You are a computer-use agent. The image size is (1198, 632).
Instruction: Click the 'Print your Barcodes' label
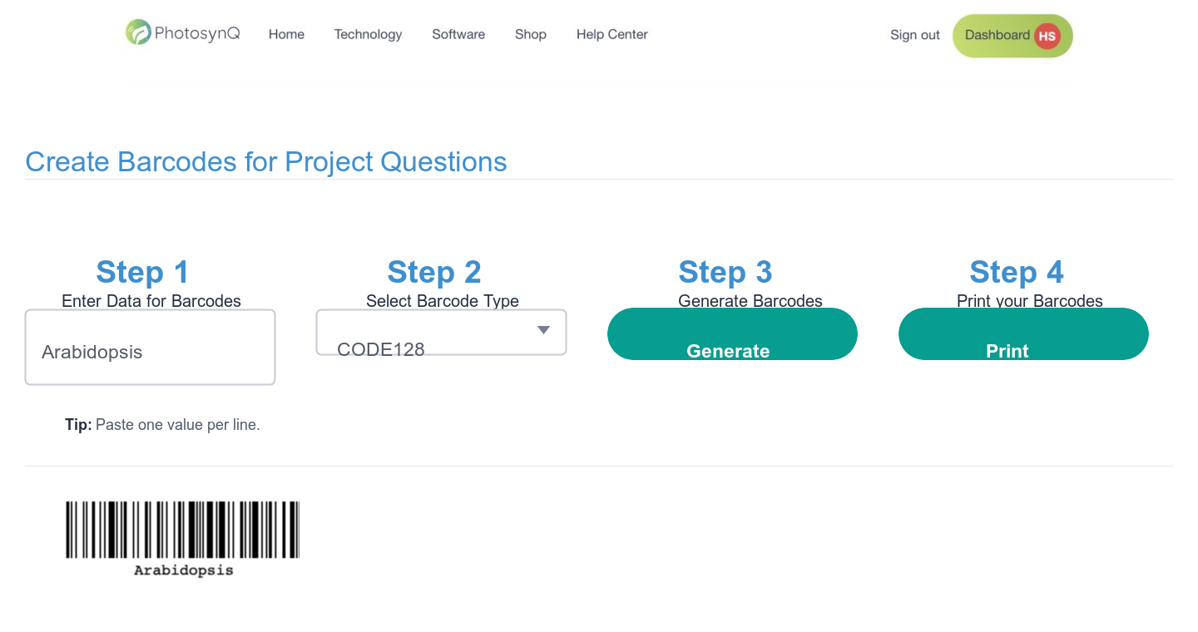coord(1030,301)
